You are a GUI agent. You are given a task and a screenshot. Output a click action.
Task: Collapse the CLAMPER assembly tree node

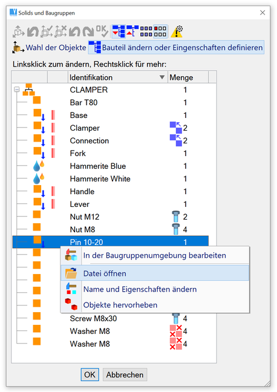coord(16,90)
